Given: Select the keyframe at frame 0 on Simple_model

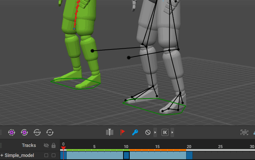Looking at the screenshot, I should (x=63, y=156).
